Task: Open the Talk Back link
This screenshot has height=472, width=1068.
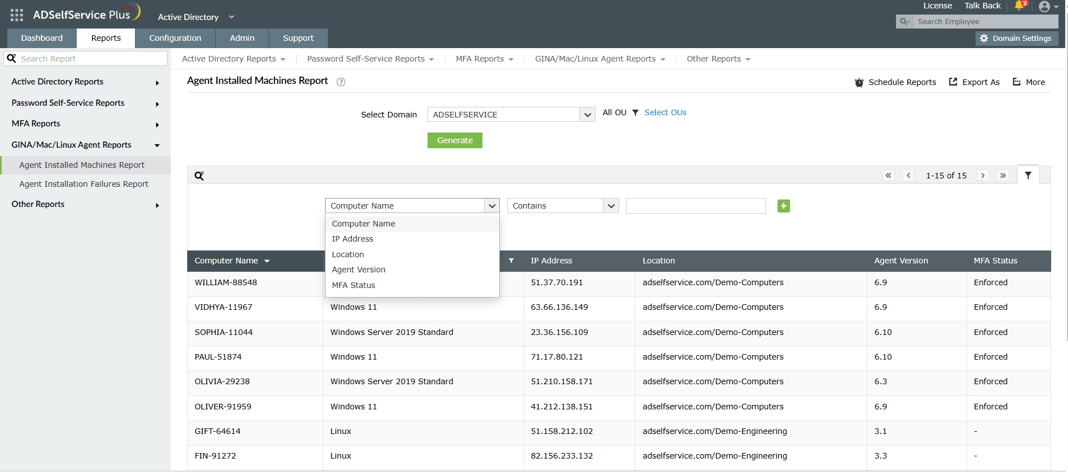Action: tap(982, 6)
